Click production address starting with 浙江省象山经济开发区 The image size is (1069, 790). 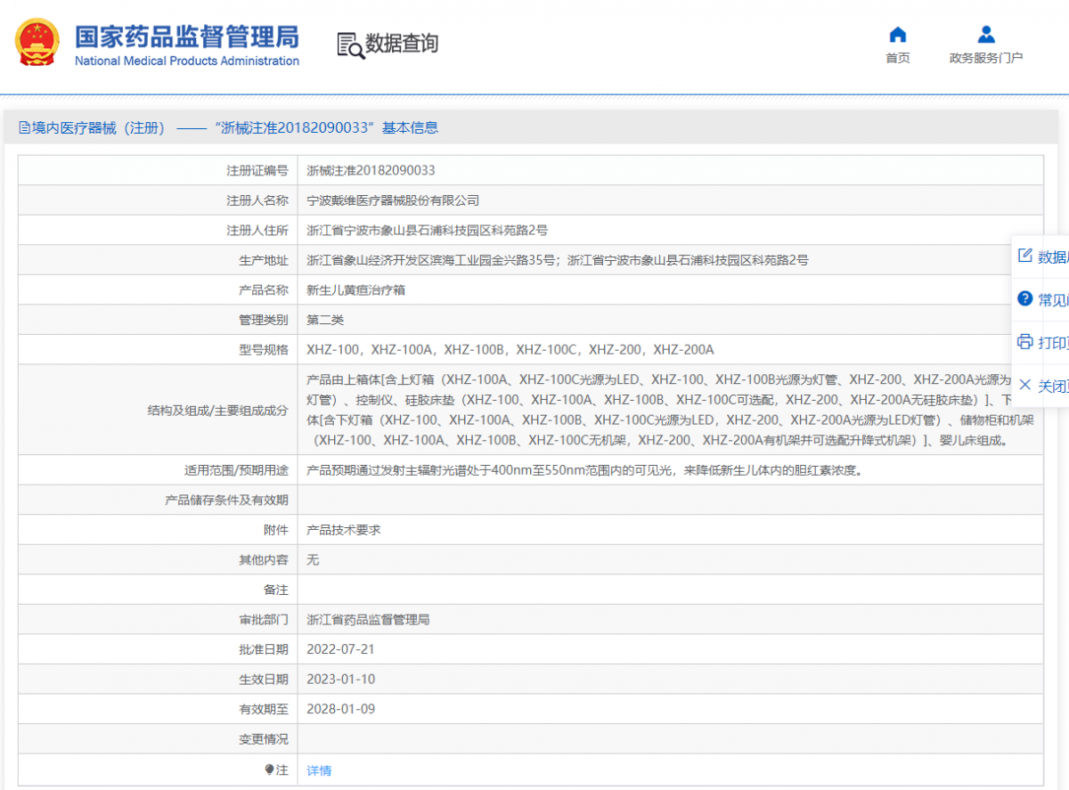tap(558, 260)
